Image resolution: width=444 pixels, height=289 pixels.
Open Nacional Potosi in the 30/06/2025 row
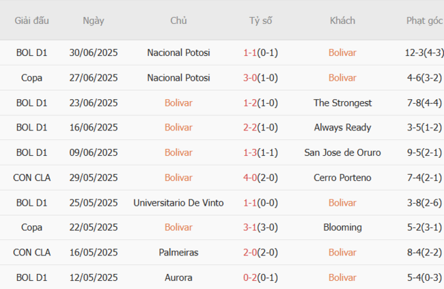point(178,53)
